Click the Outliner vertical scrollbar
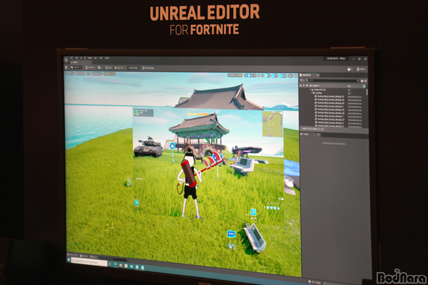The image size is (428, 285). click(x=367, y=92)
